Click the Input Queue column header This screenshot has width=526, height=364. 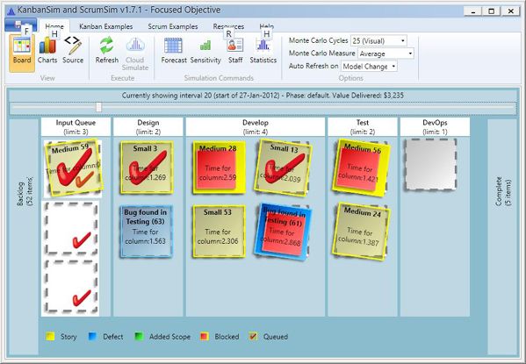pos(76,126)
